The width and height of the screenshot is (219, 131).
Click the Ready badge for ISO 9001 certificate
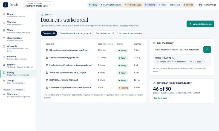click(122, 80)
